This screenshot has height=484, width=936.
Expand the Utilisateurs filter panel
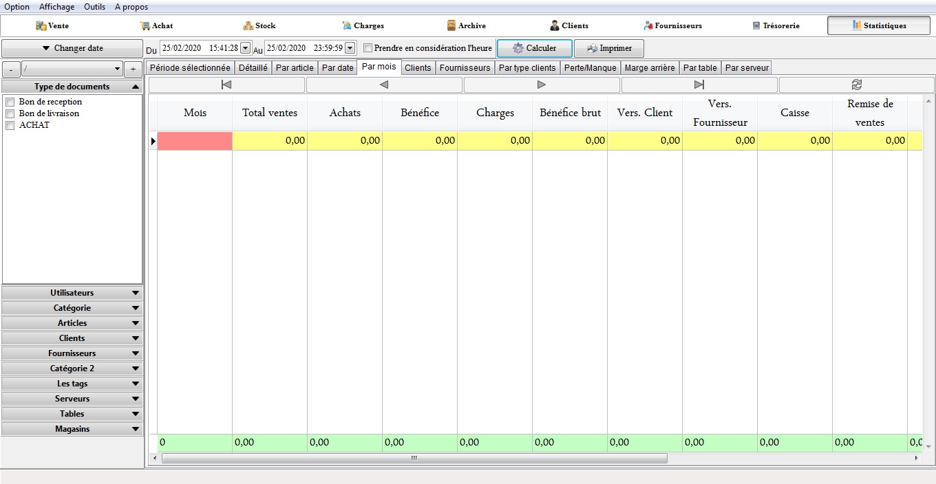(72, 293)
